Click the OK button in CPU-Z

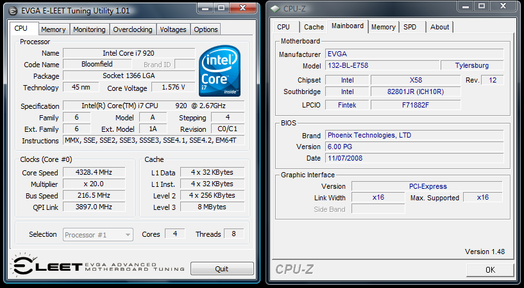[490, 270]
